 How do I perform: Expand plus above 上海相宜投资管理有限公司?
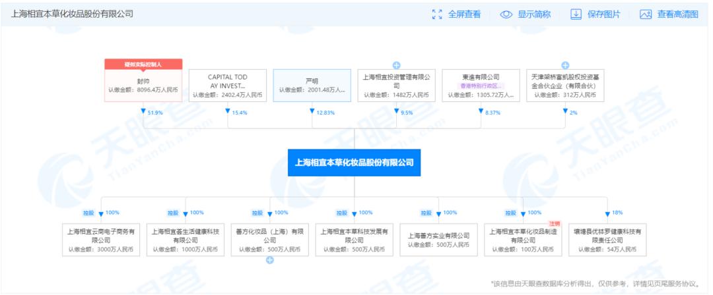[x=396, y=65]
